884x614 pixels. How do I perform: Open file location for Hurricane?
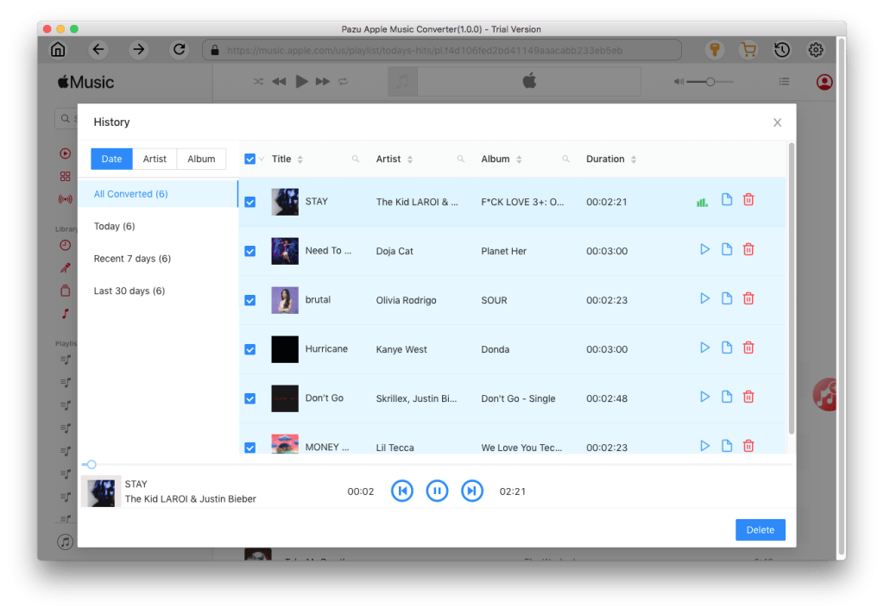point(726,348)
